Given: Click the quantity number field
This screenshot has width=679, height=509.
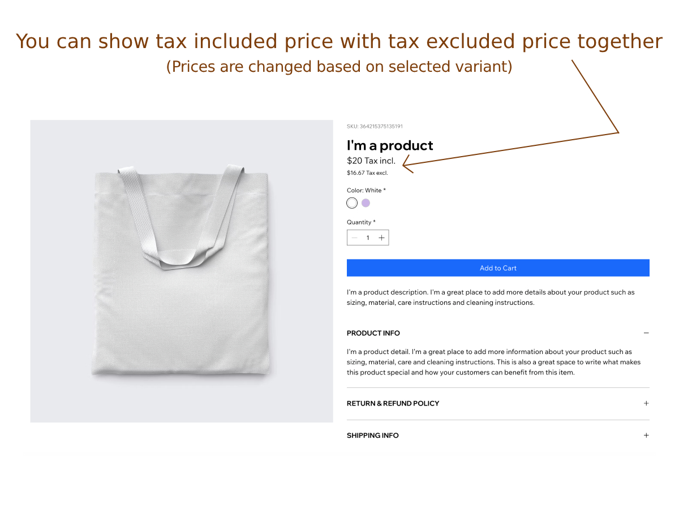Looking at the screenshot, I should pos(368,238).
